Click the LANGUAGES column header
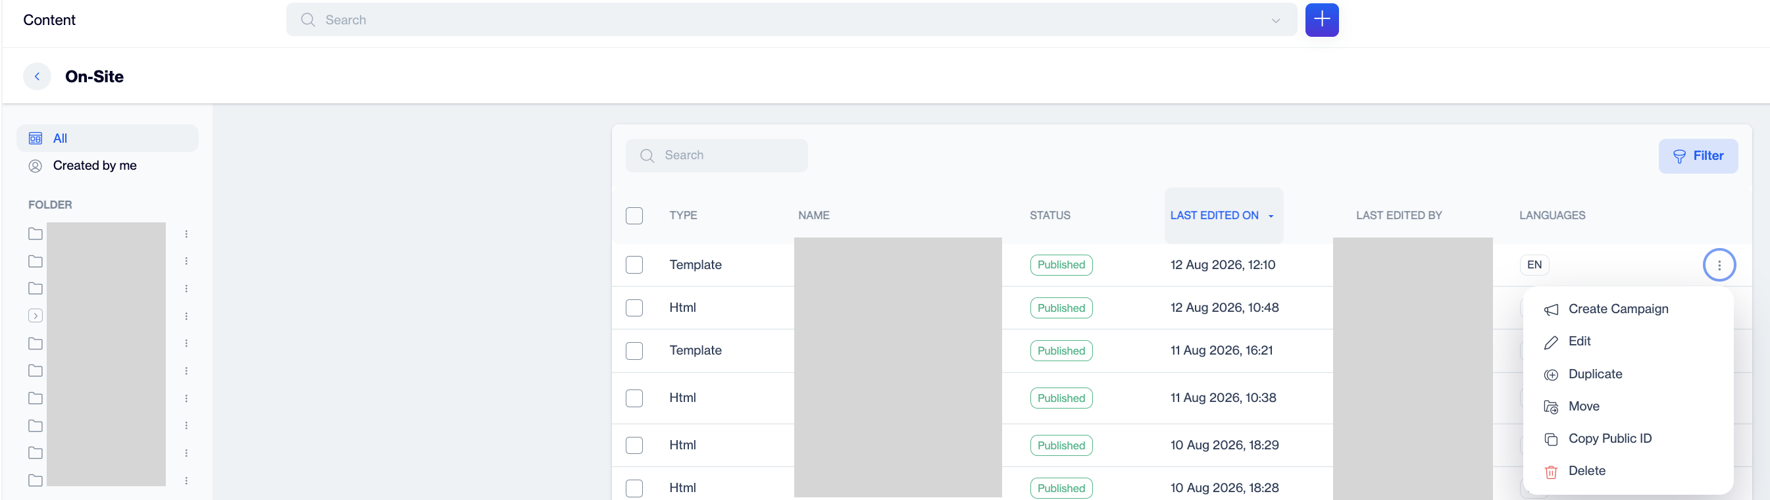The width and height of the screenshot is (1770, 500). pos(1552,216)
